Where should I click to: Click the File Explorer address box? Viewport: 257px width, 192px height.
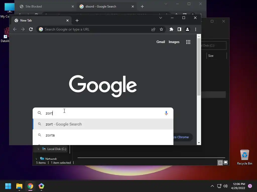click(214, 45)
